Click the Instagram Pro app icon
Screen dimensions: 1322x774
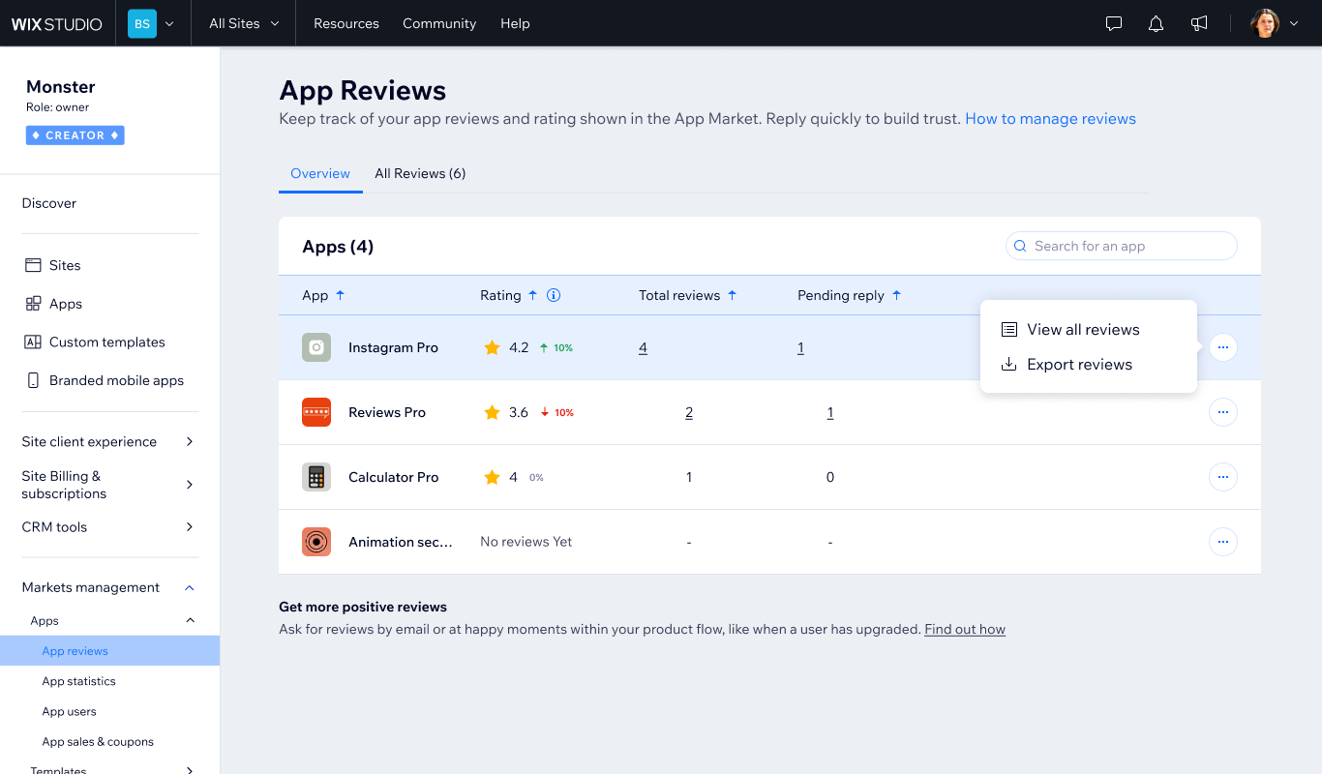coord(316,347)
